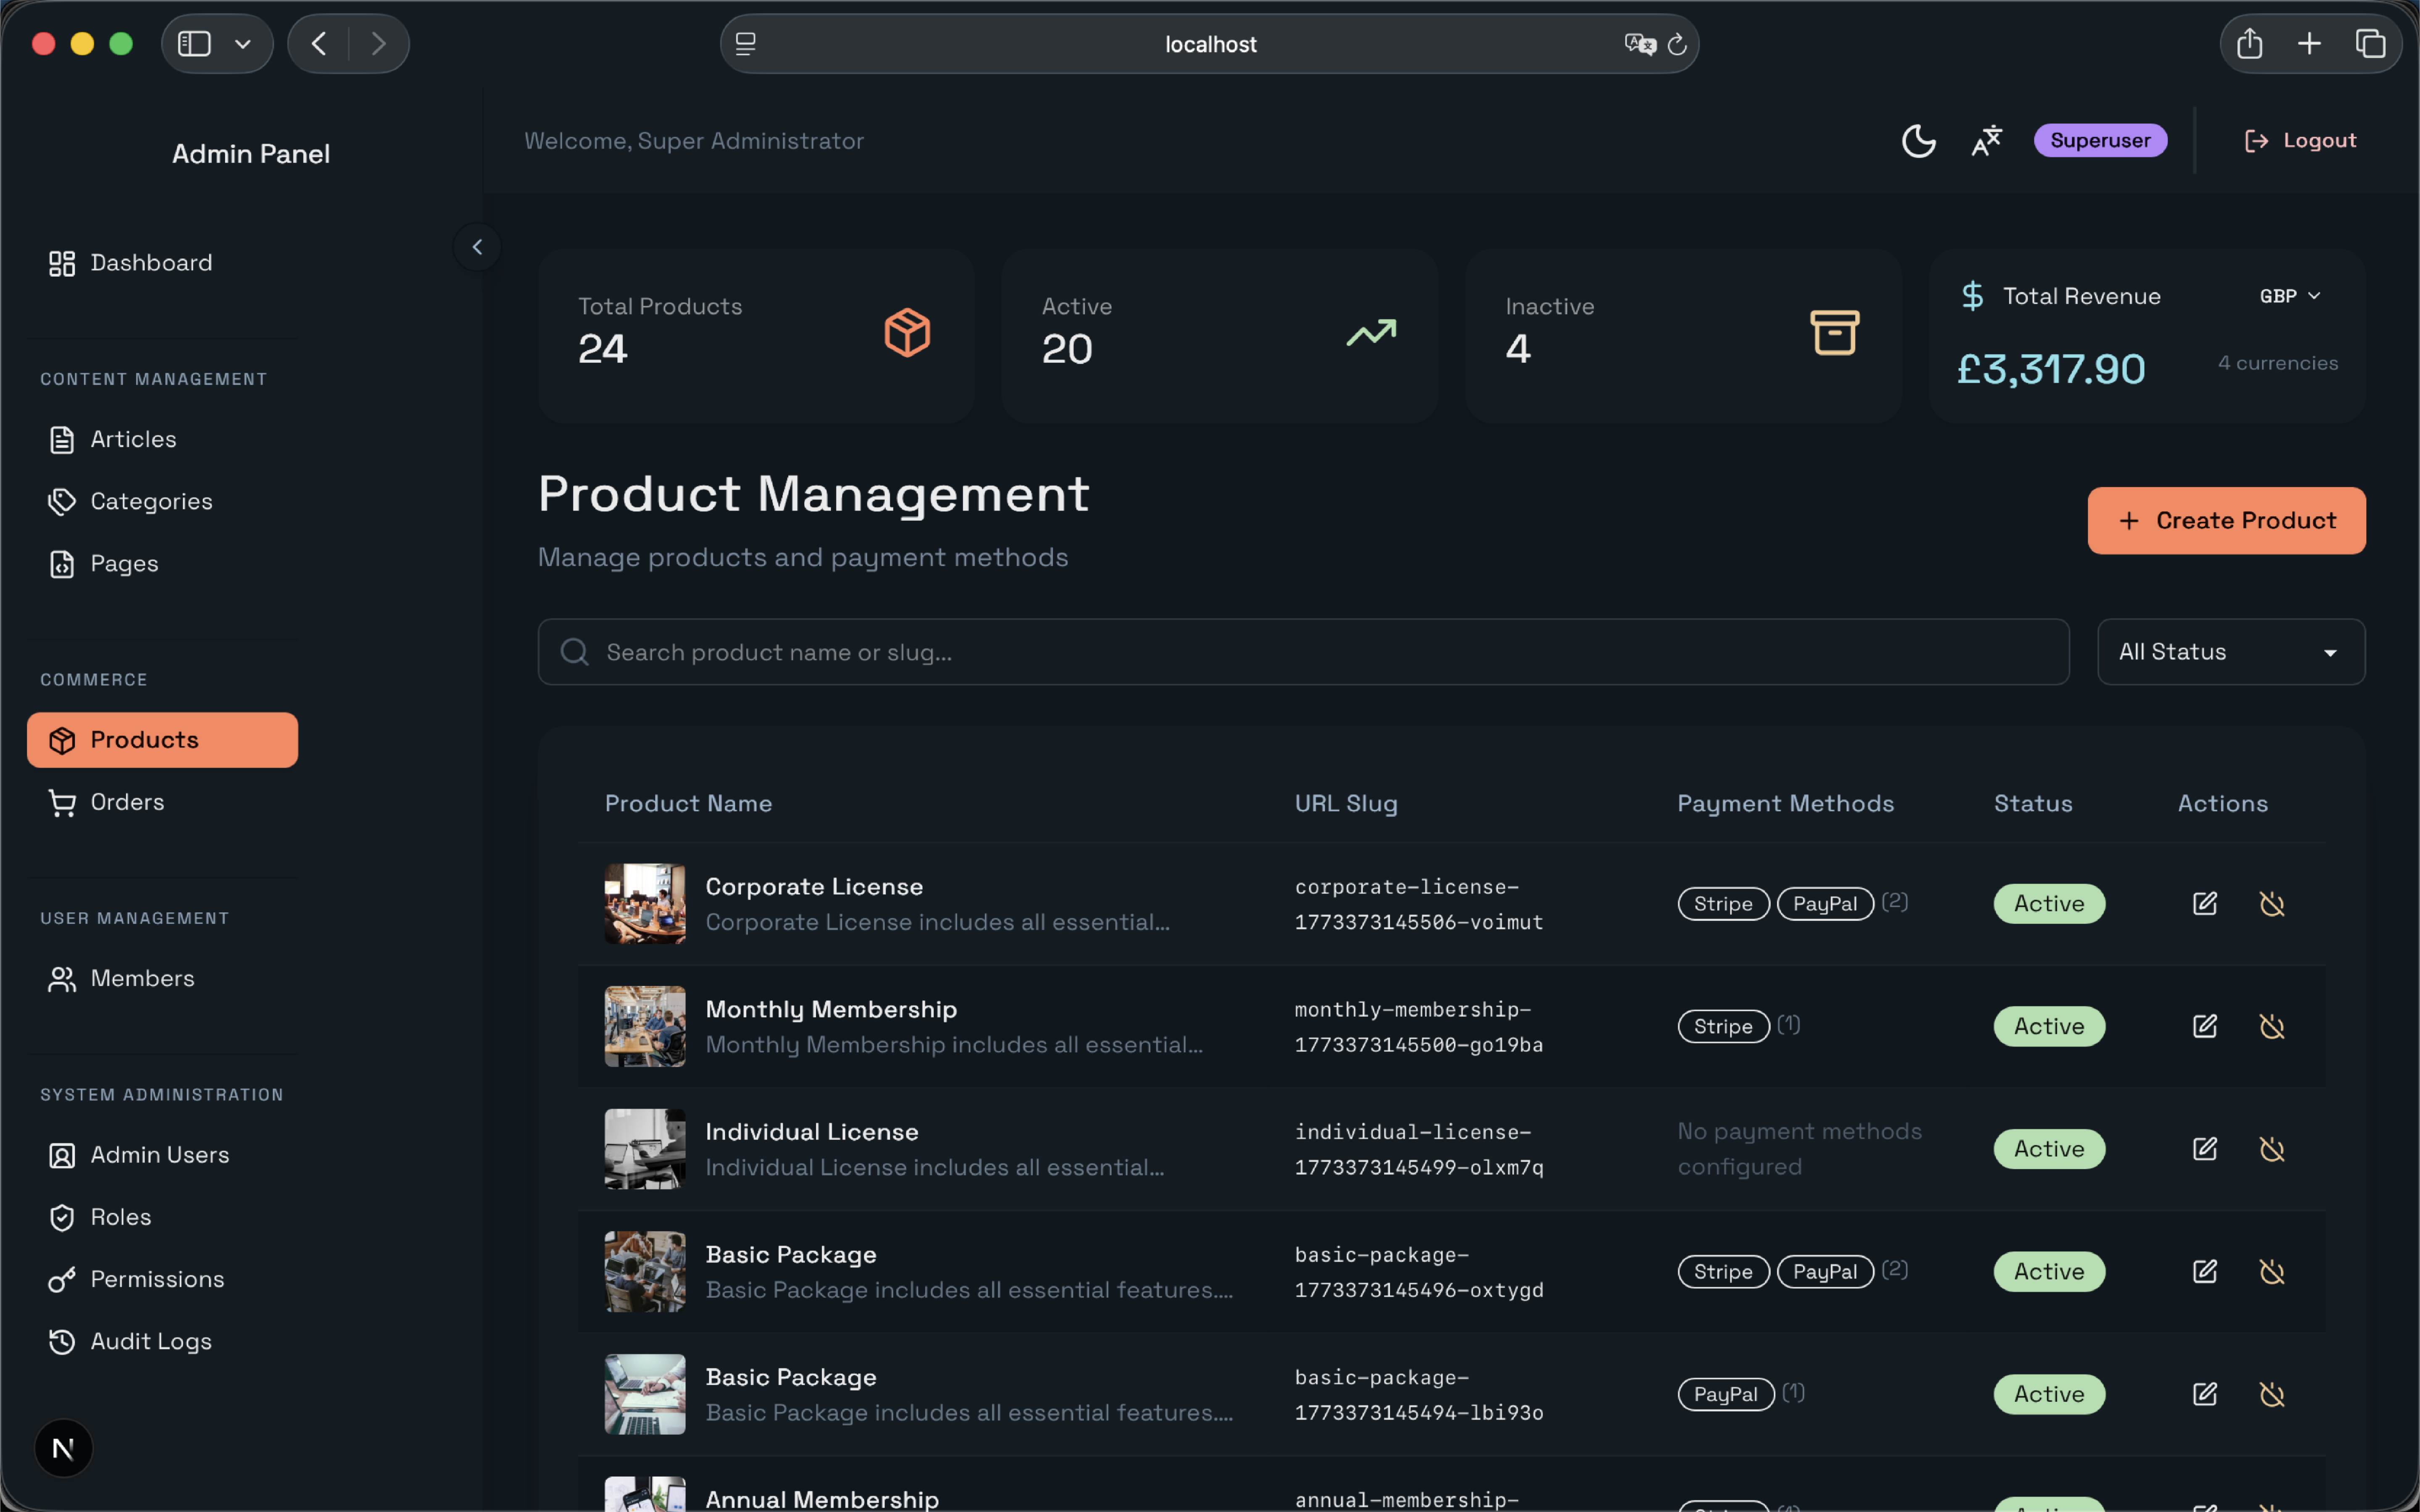Image resolution: width=2420 pixels, height=1512 pixels.
Task: Open Admin Users section
Action: pos(162,1155)
